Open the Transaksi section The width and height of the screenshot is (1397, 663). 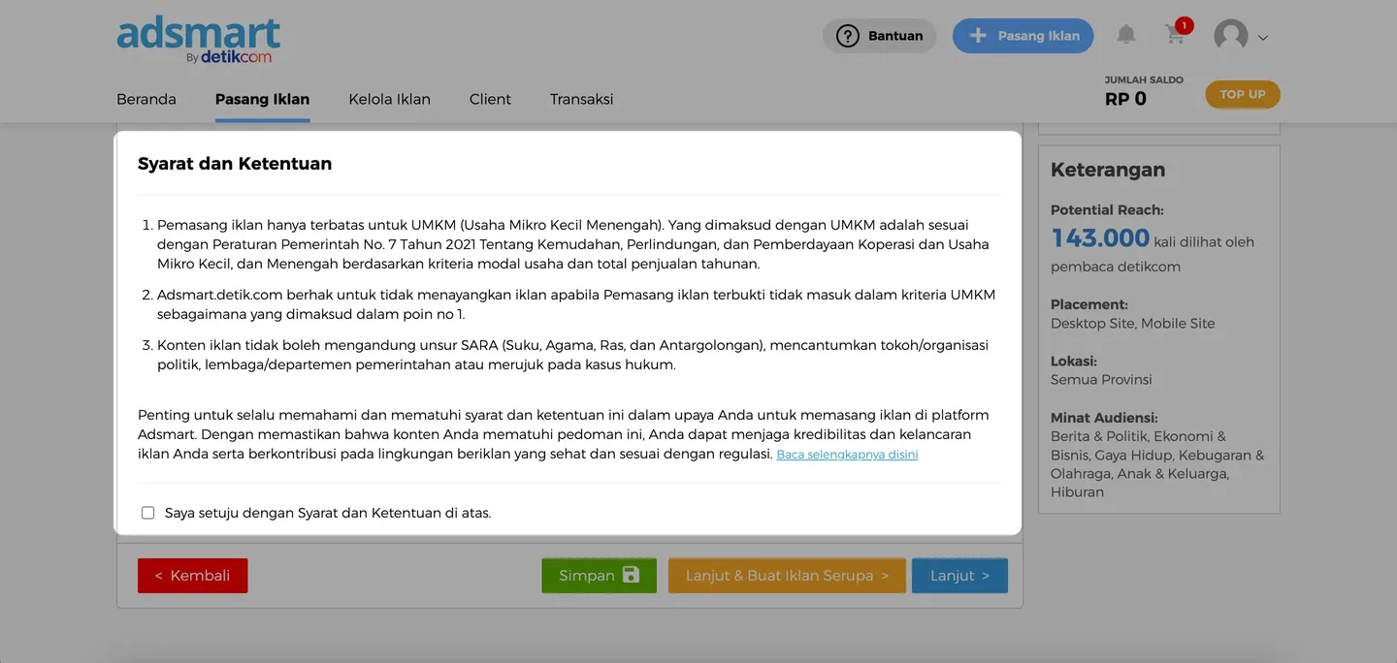click(581, 98)
